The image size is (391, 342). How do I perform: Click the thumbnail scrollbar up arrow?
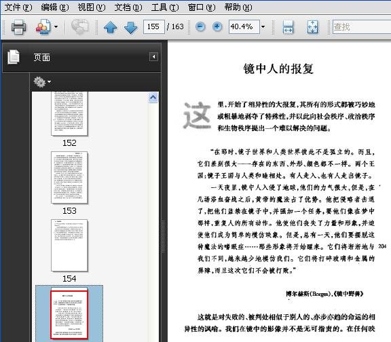[153, 98]
